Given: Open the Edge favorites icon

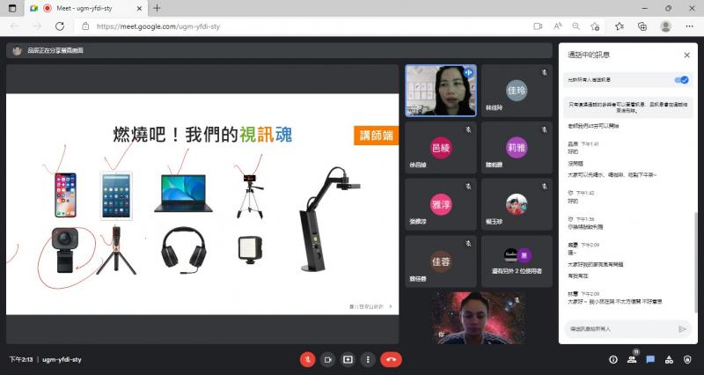Looking at the screenshot, I should [620, 26].
